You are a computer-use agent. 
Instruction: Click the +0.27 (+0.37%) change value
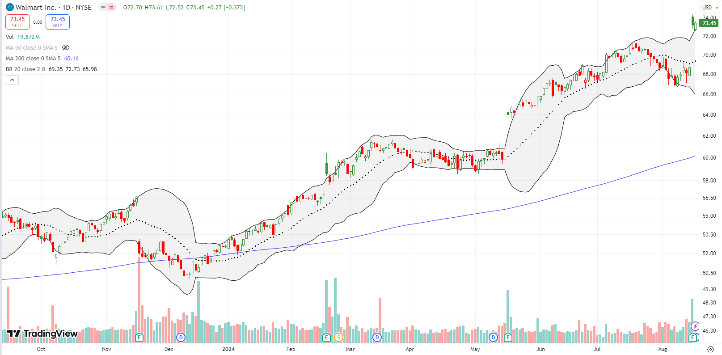coord(226,8)
